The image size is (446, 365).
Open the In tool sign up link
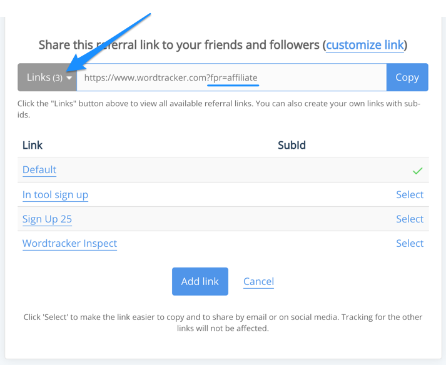click(55, 195)
